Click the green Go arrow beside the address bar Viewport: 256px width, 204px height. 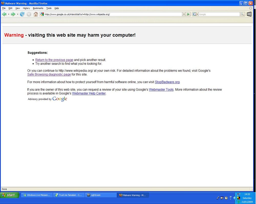[x=188, y=14]
